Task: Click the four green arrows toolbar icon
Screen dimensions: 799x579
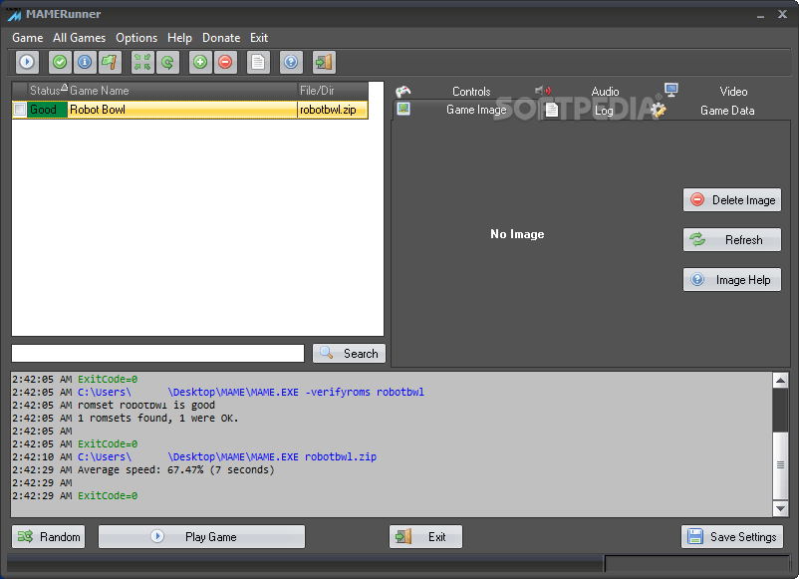Action: coord(142,62)
